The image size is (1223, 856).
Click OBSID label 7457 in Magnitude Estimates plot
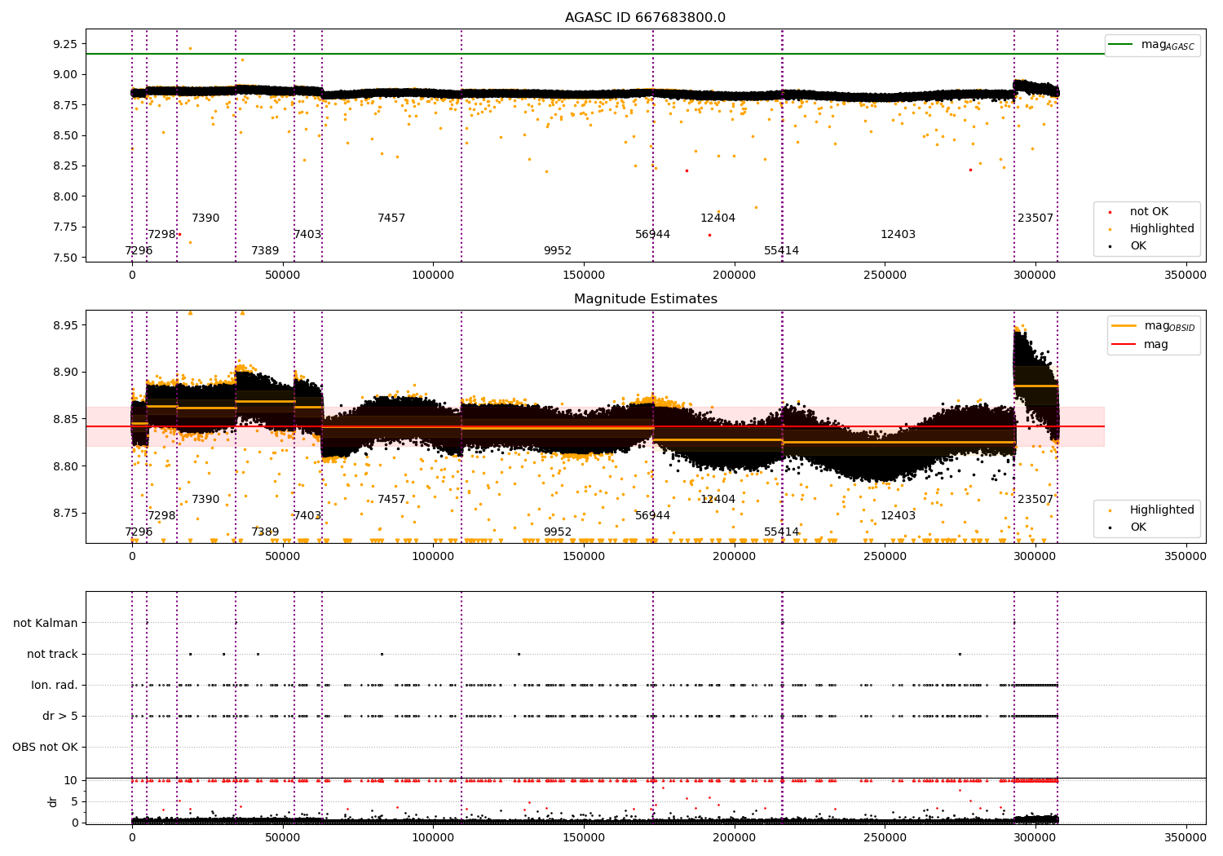pyautogui.click(x=391, y=500)
